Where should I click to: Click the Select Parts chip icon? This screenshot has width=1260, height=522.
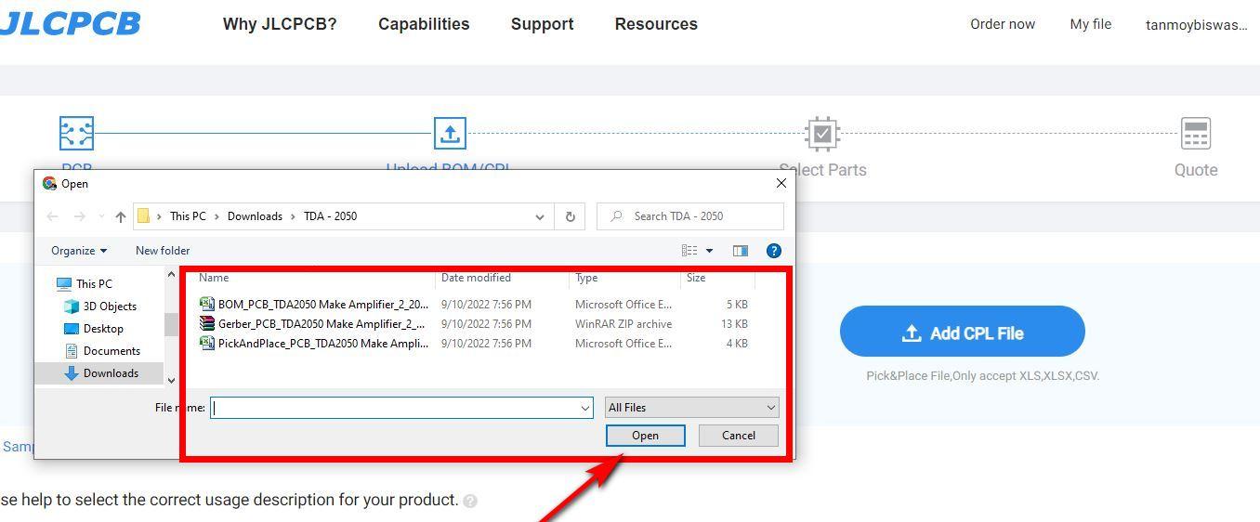pos(822,134)
